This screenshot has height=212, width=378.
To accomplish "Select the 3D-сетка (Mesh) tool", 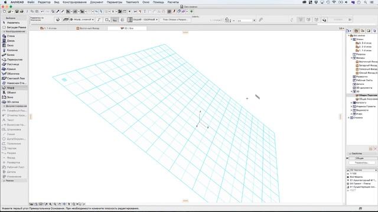I will [13, 102].
